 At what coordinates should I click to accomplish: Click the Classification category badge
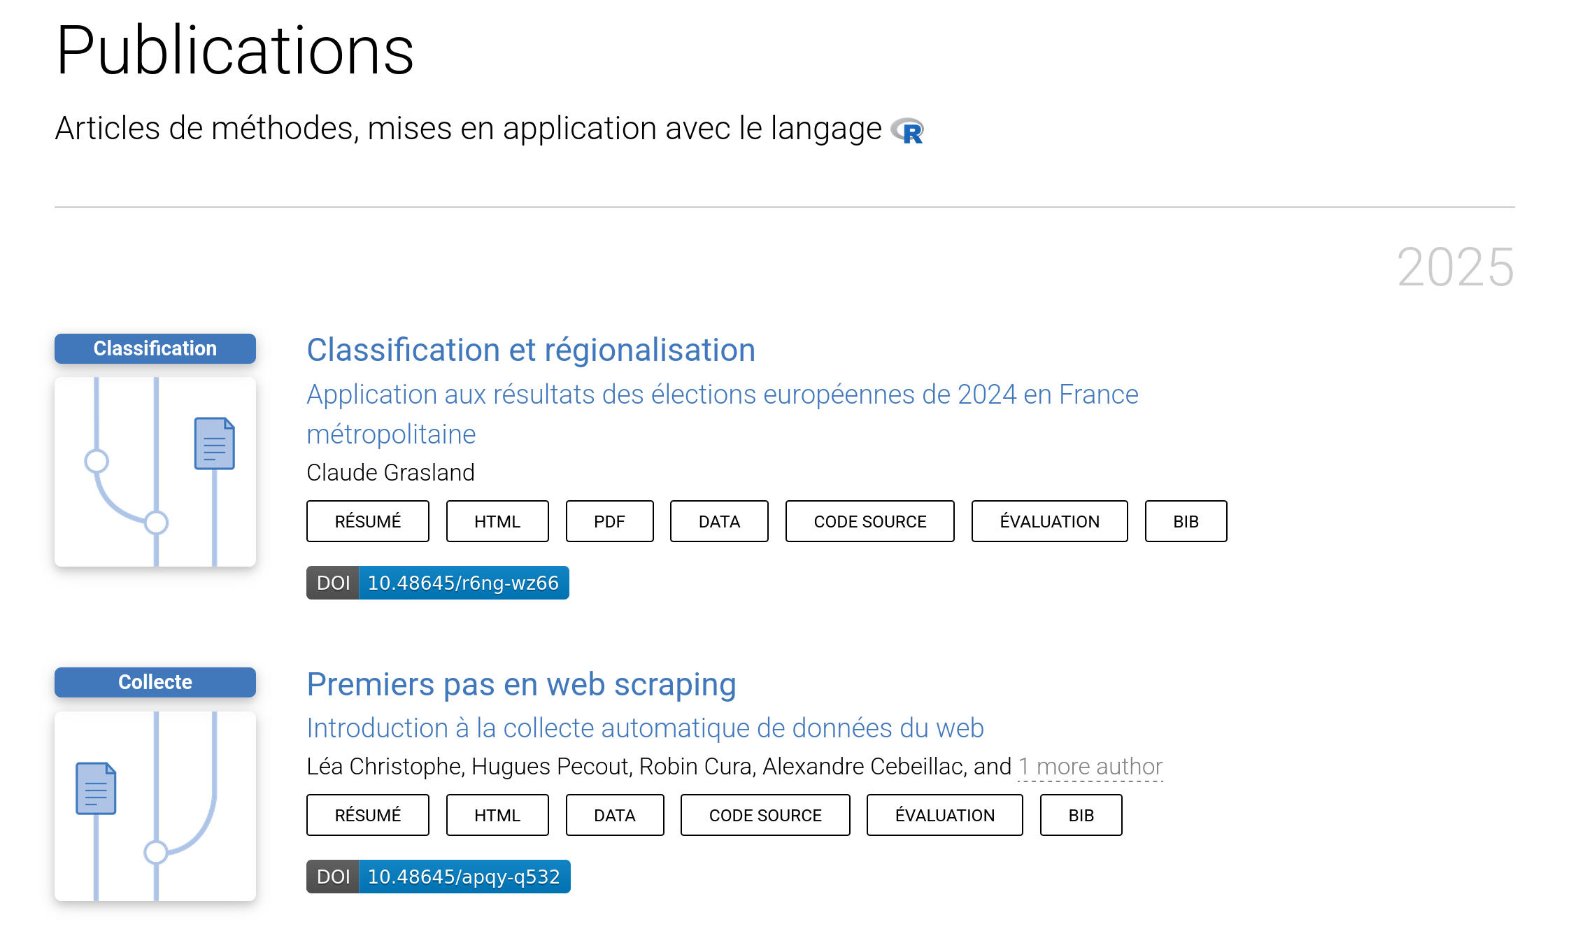tap(155, 348)
